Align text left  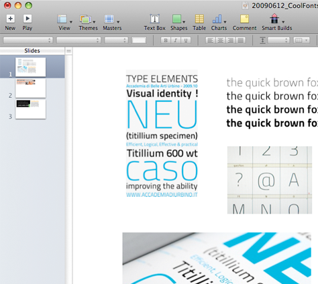coord(211,40)
